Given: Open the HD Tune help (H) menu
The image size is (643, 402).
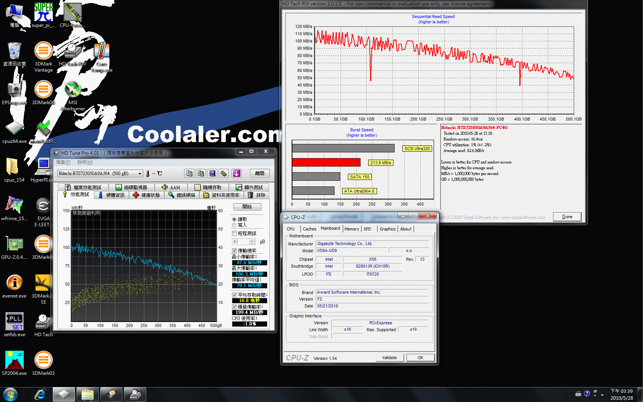Looking at the screenshot, I should point(85,162).
